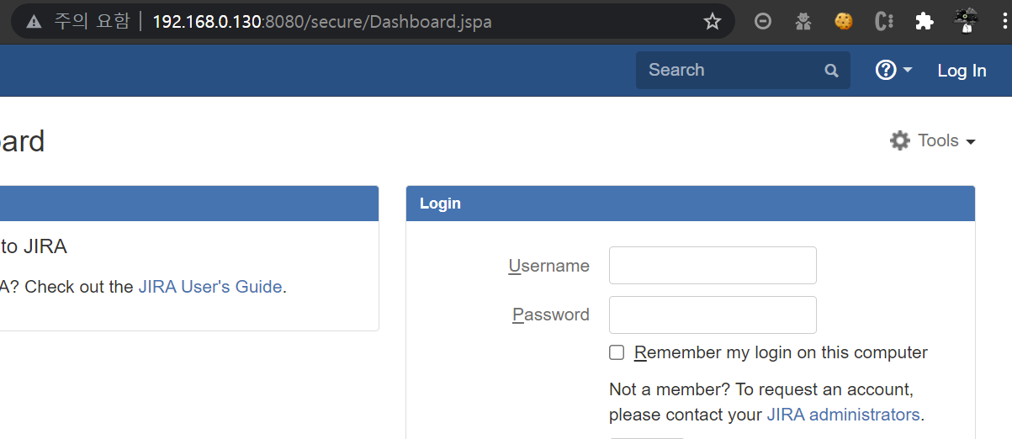Open the circle-minus browser extension
The height and width of the screenshot is (439, 1012).
[763, 22]
